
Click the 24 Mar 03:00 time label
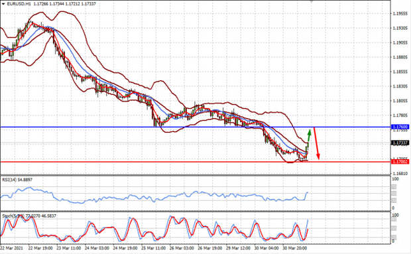tap(97, 248)
